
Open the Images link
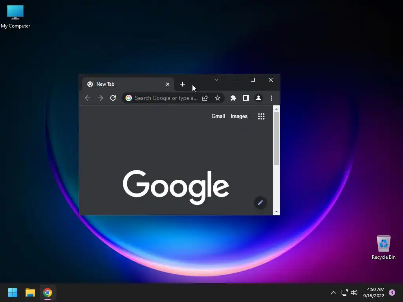pos(239,116)
